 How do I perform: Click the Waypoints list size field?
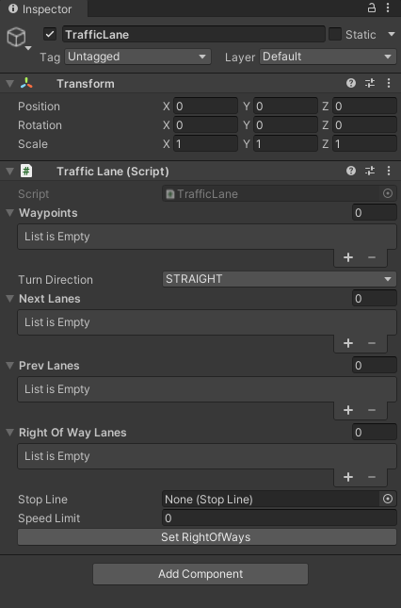(x=375, y=212)
